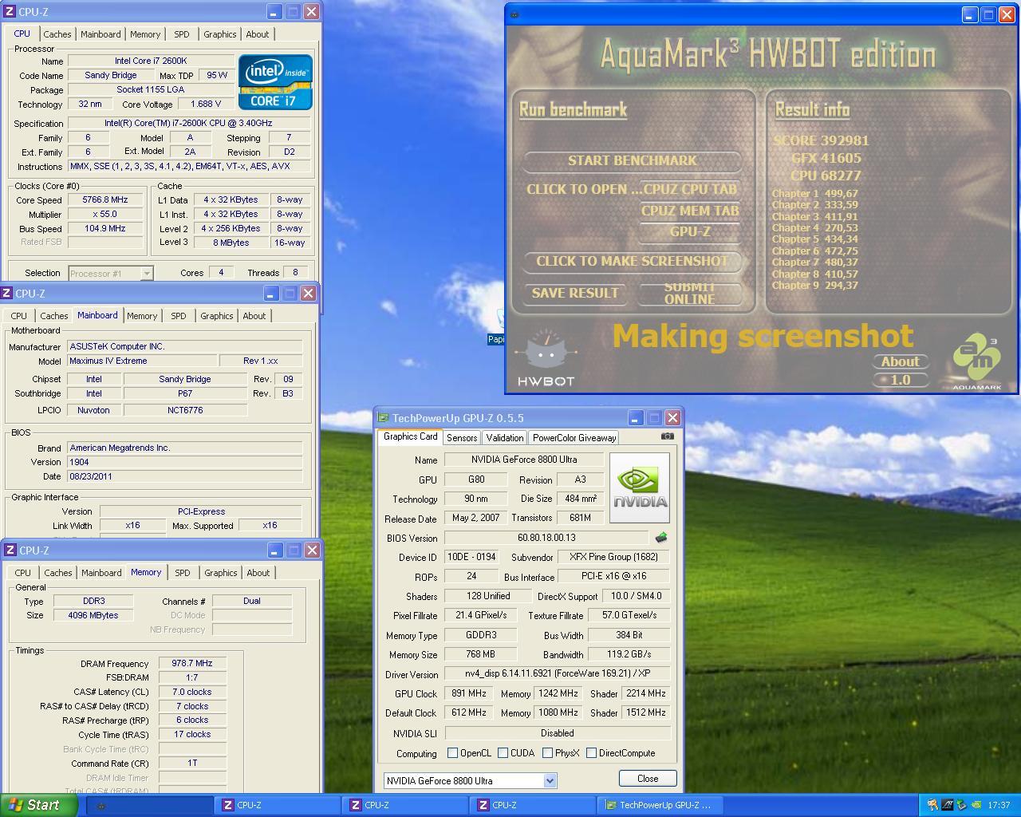Click the BIOS Version field 60.80.18.00.13
Image resolution: width=1021 pixels, height=817 pixels.
pos(546,538)
